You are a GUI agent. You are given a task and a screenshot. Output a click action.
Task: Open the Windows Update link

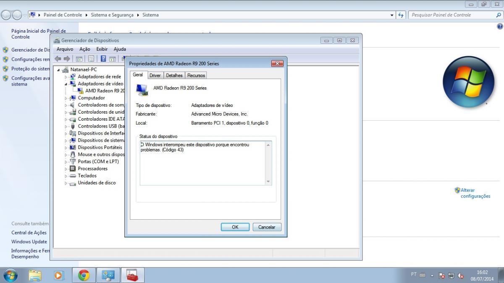click(x=29, y=241)
